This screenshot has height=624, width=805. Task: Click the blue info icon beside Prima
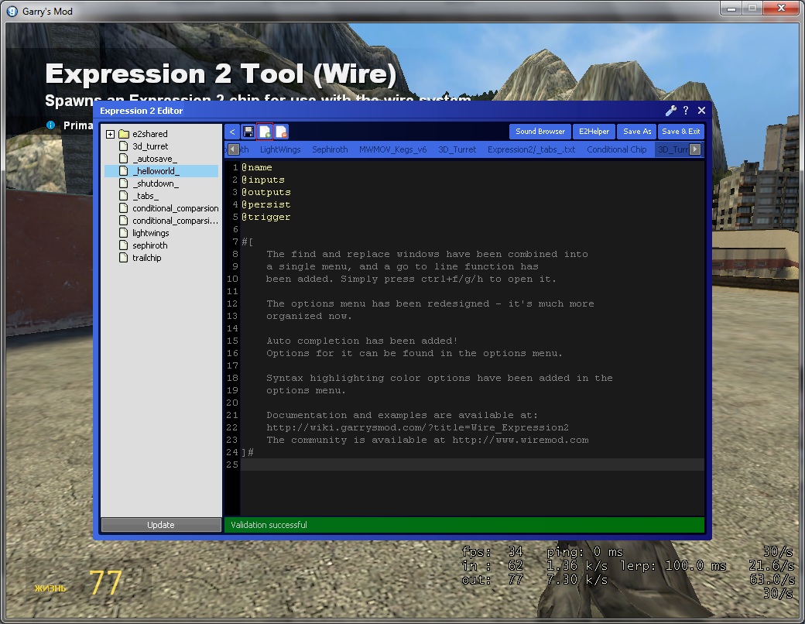tap(50, 125)
